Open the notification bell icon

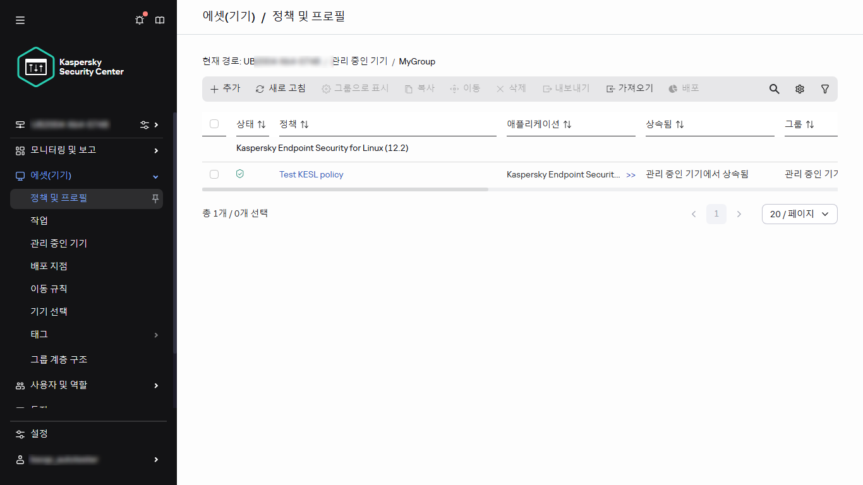click(139, 20)
